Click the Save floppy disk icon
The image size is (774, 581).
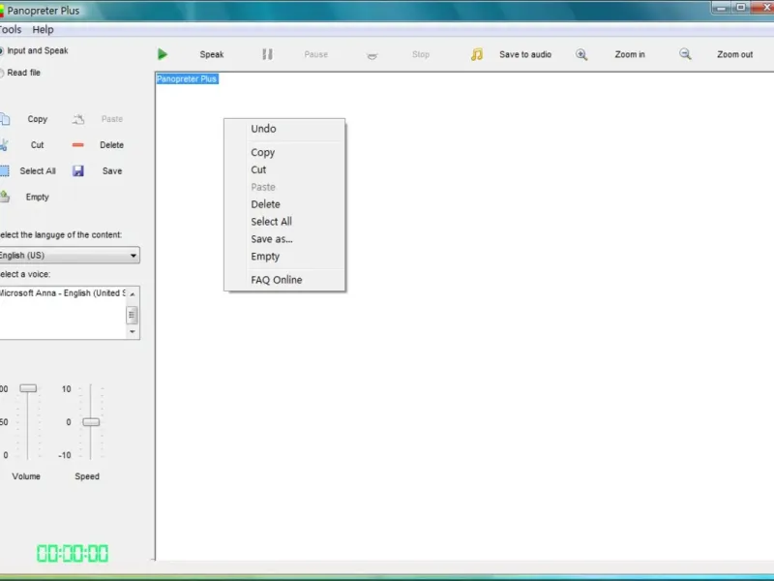pyautogui.click(x=78, y=171)
